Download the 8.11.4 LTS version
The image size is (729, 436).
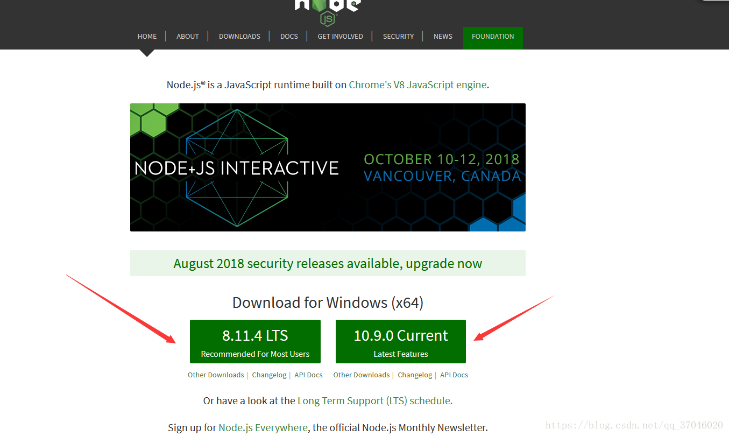tap(255, 341)
